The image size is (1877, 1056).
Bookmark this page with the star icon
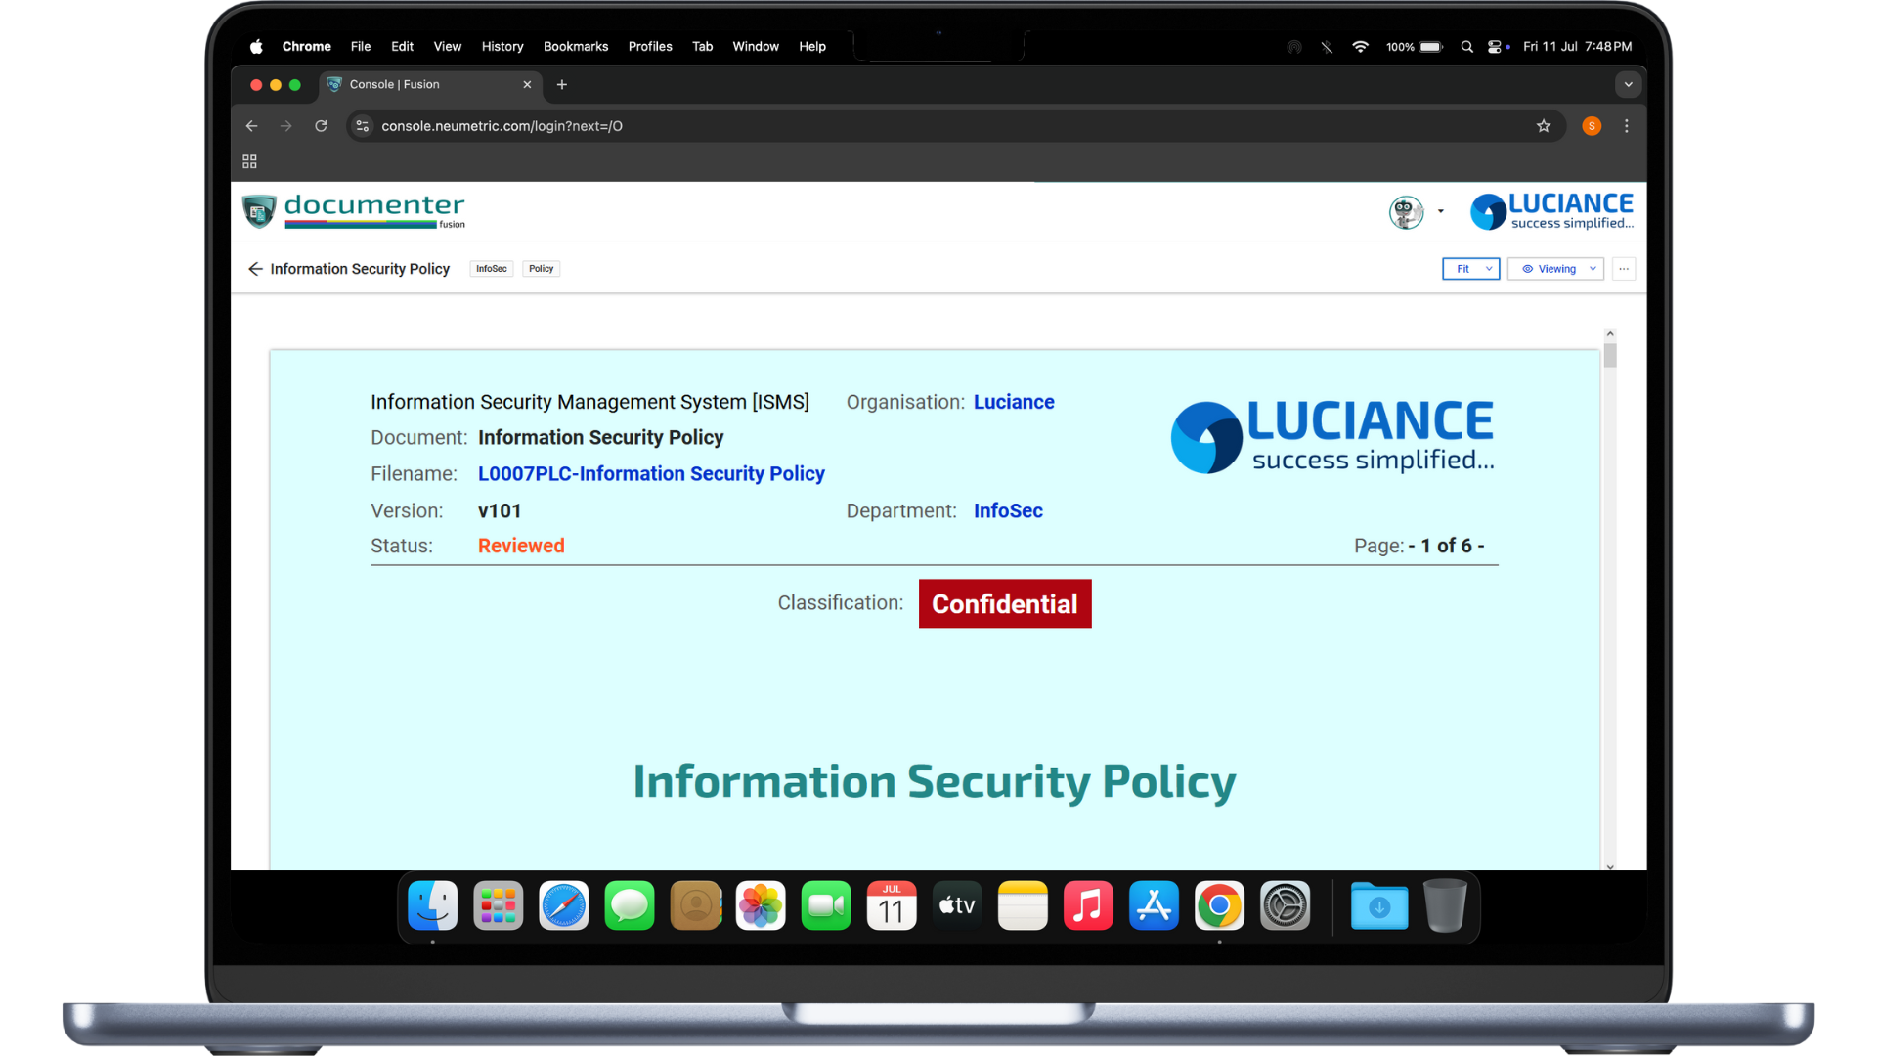click(x=1544, y=126)
